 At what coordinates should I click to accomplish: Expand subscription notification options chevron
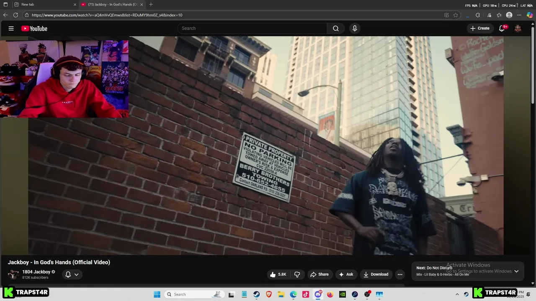(x=76, y=275)
